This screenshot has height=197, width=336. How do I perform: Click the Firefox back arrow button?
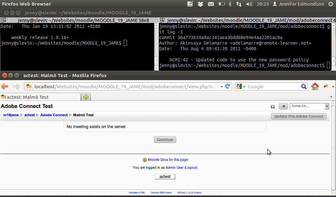click(5, 86)
